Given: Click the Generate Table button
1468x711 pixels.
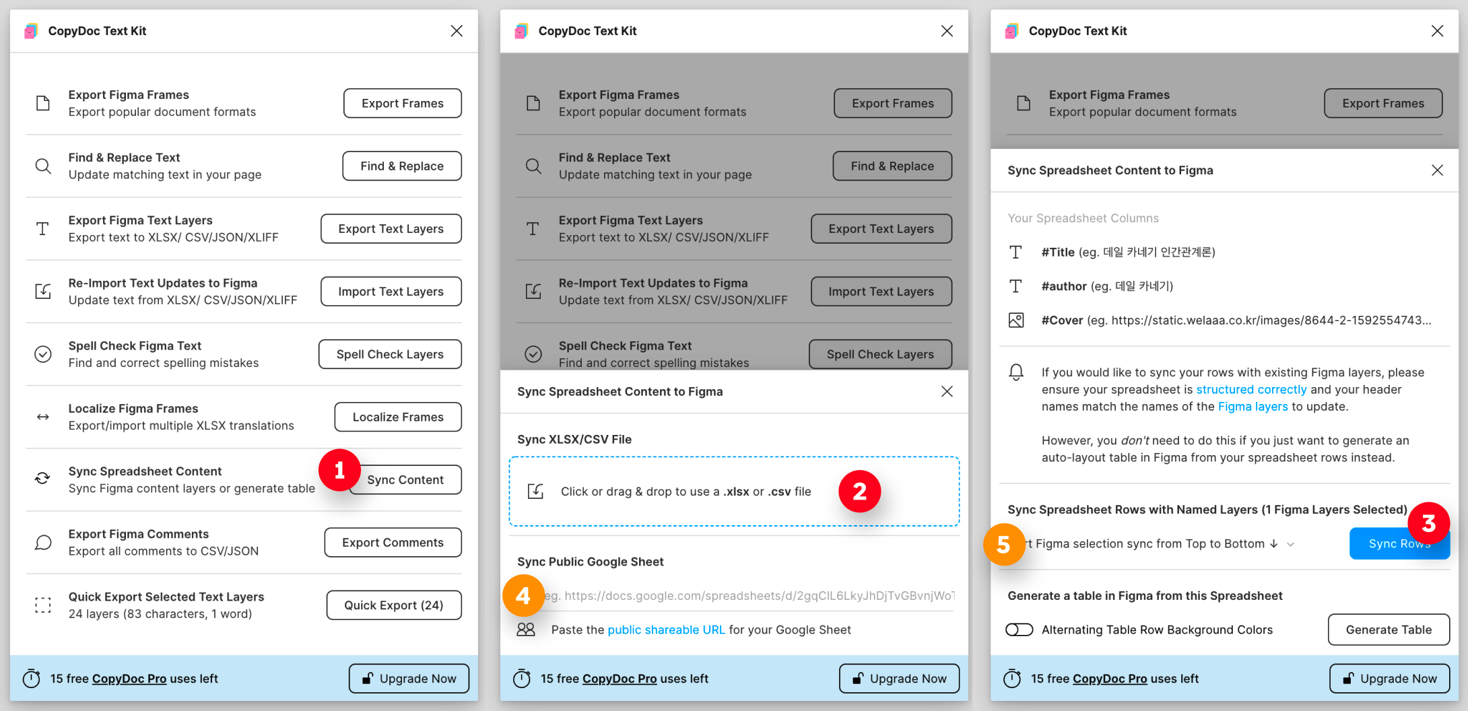Looking at the screenshot, I should (1389, 630).
